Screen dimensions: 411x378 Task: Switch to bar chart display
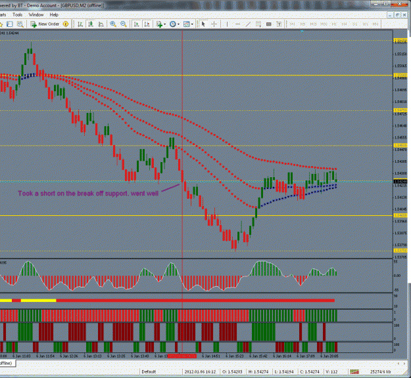tap(80, 24)
